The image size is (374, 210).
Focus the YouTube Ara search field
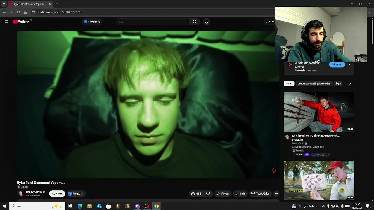click(x=153, y=22)
